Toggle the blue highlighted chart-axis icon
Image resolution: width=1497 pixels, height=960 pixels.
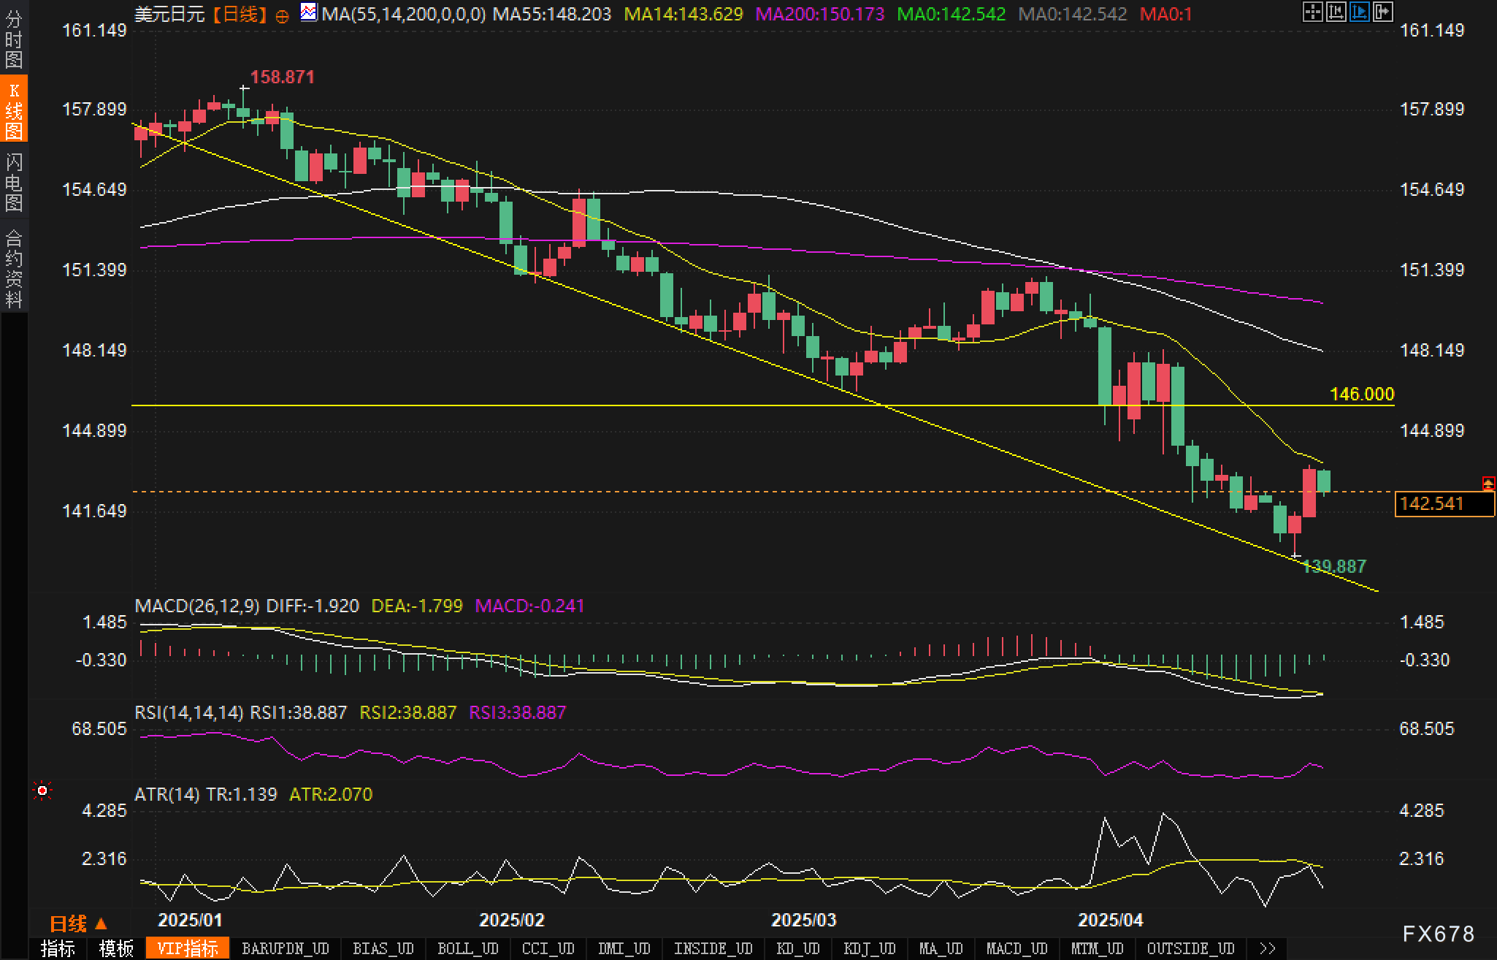click(x=1359, y=12)
